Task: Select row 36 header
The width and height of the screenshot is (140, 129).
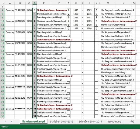Action: pos(2,116)
